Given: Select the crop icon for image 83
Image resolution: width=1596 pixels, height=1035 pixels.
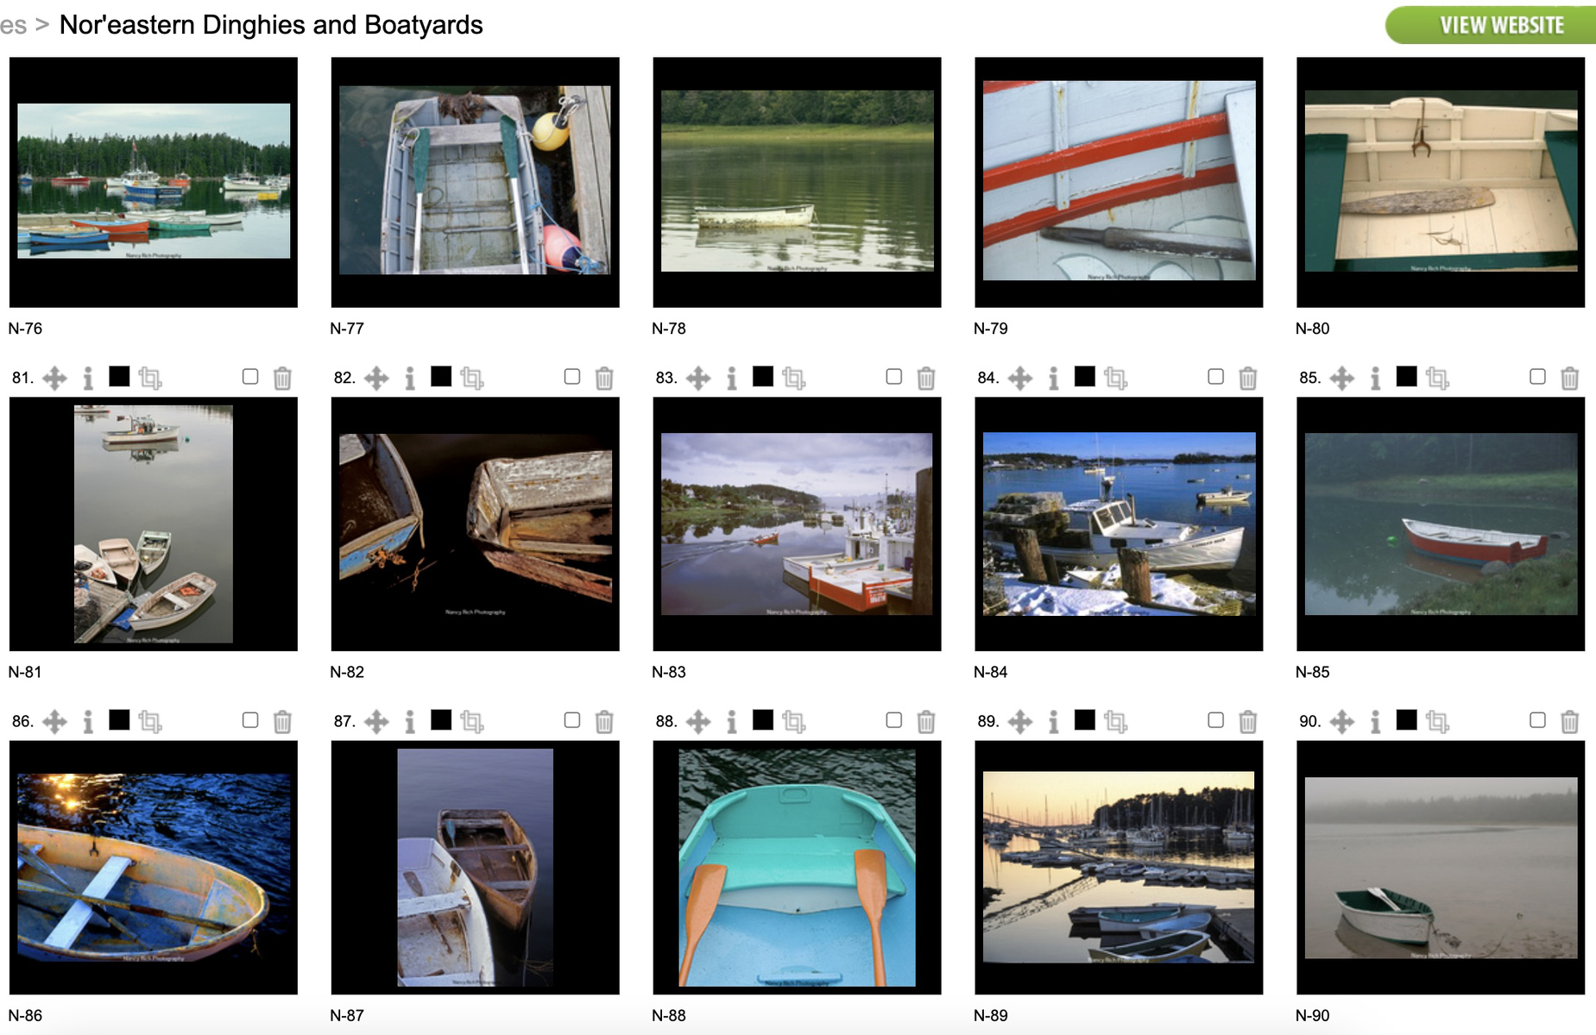Looking at the screenshot, I should click(x=793, y=378).
